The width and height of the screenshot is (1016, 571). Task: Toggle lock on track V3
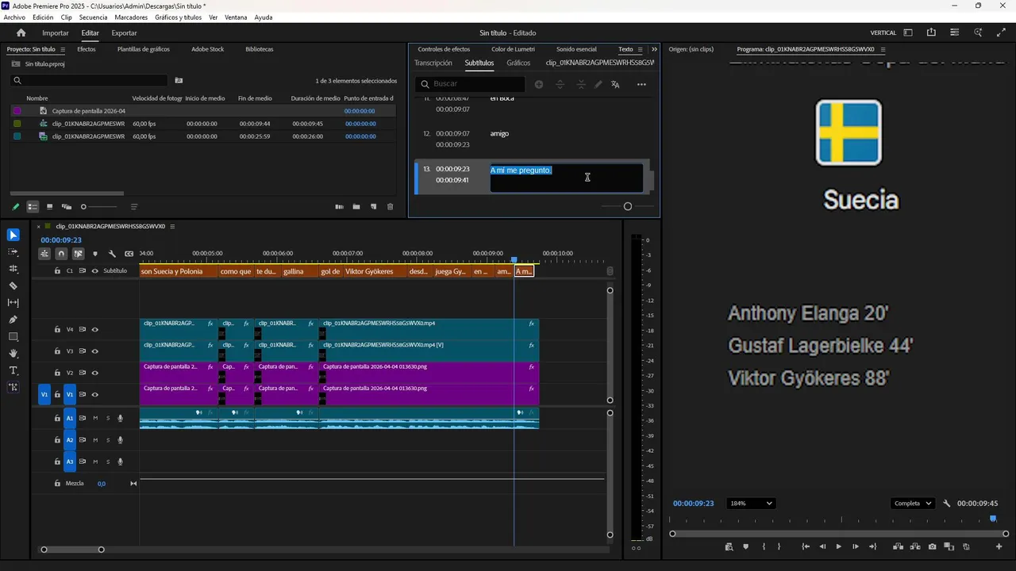click(57, 351)
